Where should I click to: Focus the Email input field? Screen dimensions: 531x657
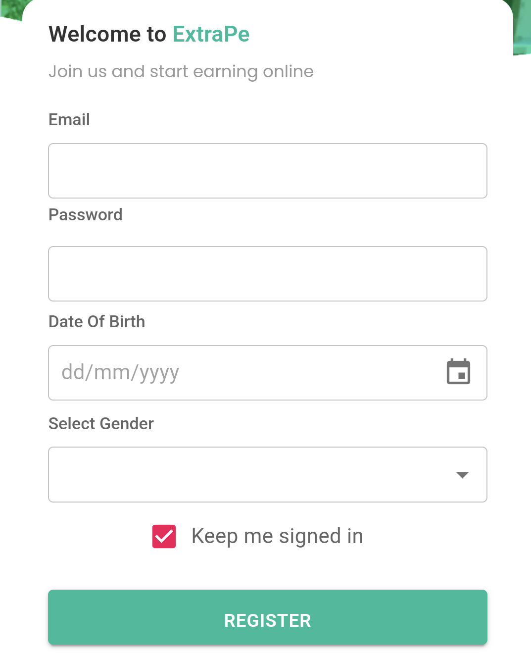point(267,171)
